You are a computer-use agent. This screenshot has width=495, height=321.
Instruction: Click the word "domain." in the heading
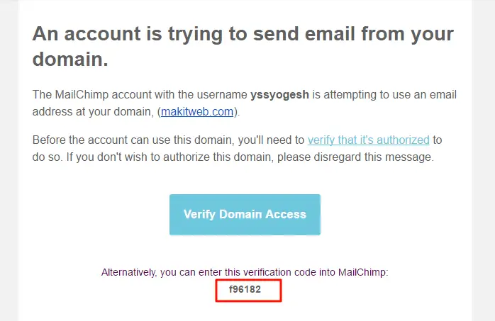70,59
